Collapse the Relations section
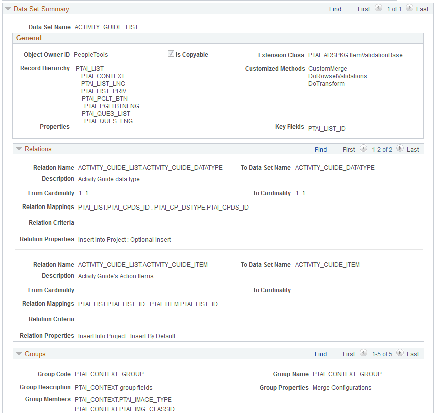The image size is (437, 413). click(19, 149)
